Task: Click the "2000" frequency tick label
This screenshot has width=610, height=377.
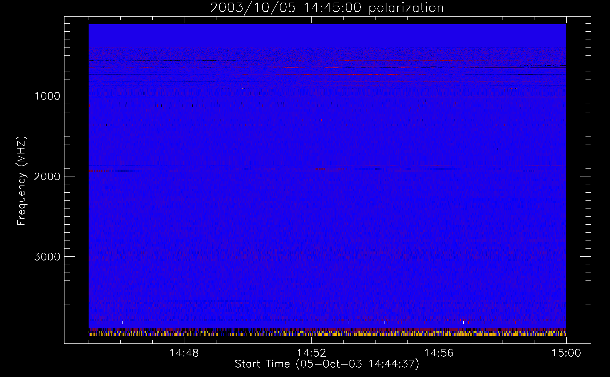Action: (x=47, y=176)
